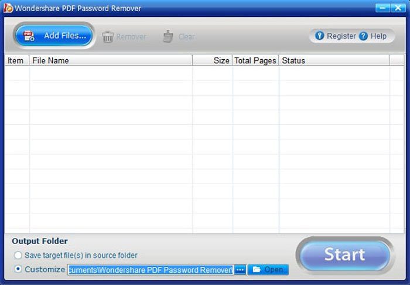Sort by the Total Pages column header
Viewport: 410px width, 285px height.
click(255, 60)
